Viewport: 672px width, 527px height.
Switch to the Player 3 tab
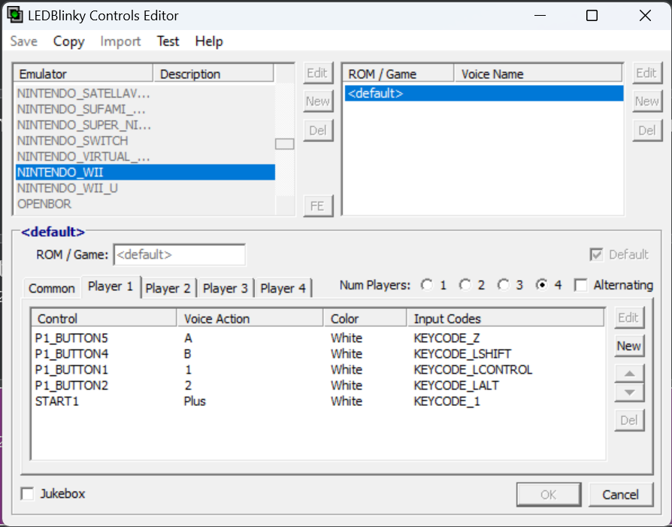pos(225,288)
